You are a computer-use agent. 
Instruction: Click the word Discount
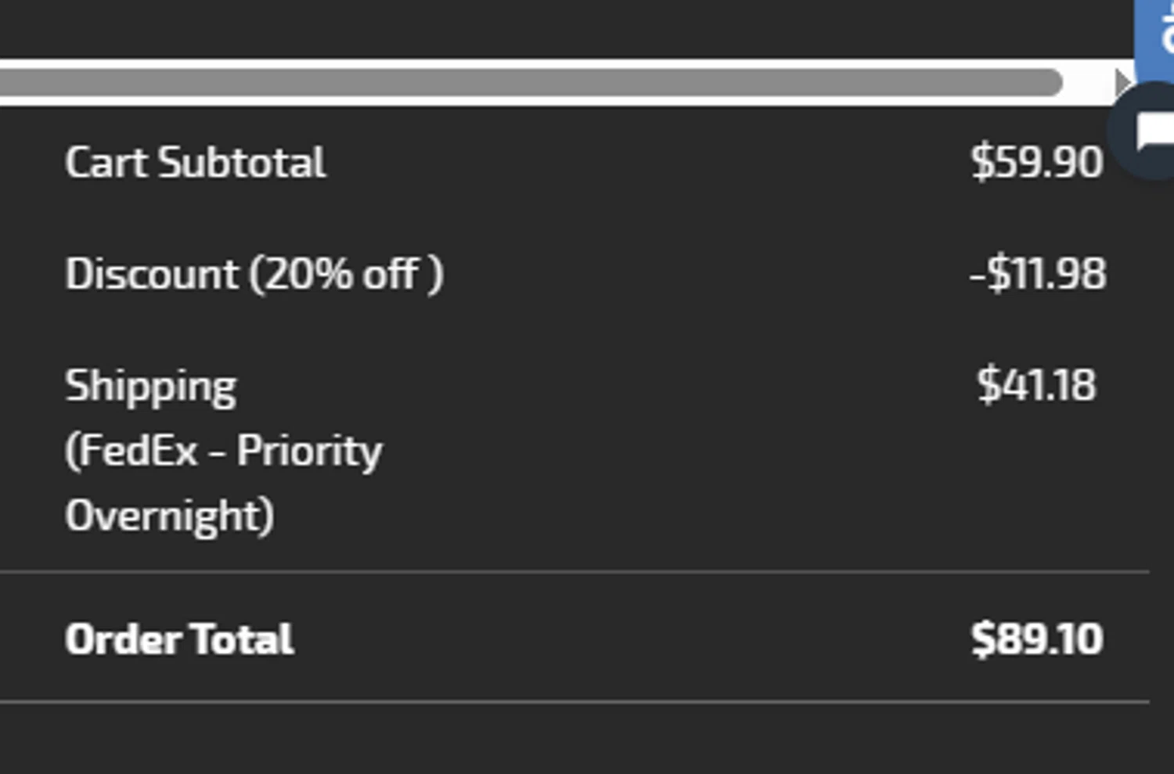(152, 274)
